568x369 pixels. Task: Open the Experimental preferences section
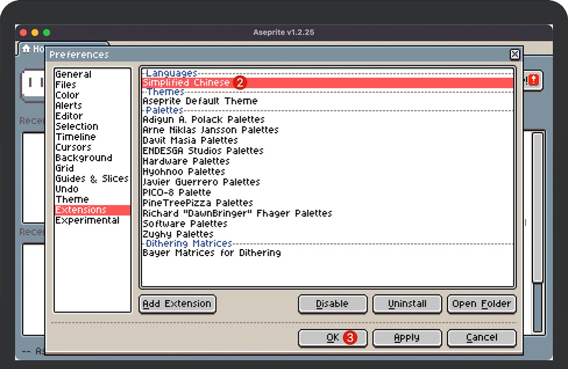click(87, 221)
